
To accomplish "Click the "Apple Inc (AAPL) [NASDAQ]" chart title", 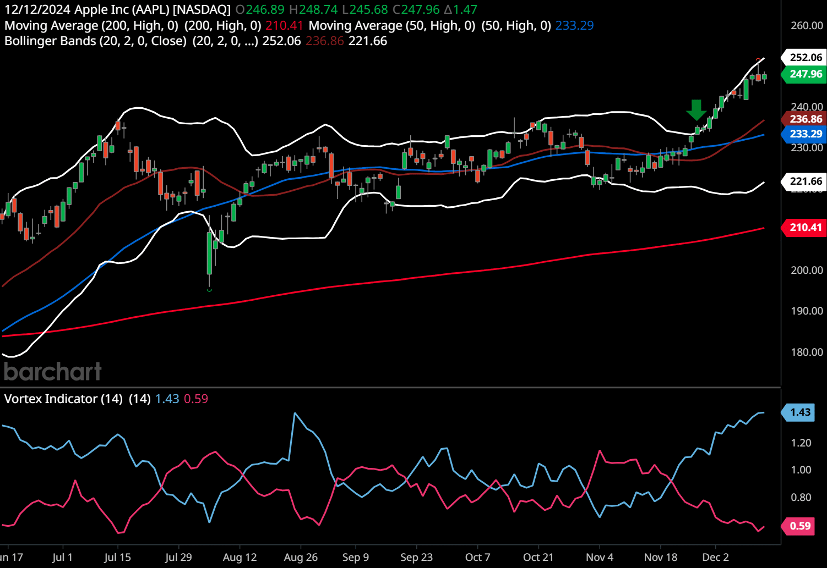I will (x=153, y=9).
